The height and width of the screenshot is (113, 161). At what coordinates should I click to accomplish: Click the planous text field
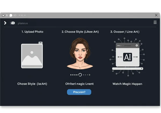[x=23, y=23]
